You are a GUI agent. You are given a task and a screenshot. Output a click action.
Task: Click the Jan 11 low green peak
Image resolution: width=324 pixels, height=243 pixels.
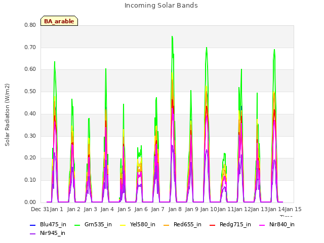coord(224,153)
